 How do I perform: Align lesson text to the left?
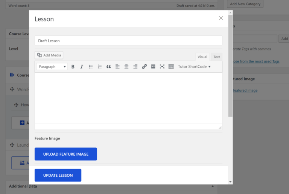[117, 67]
